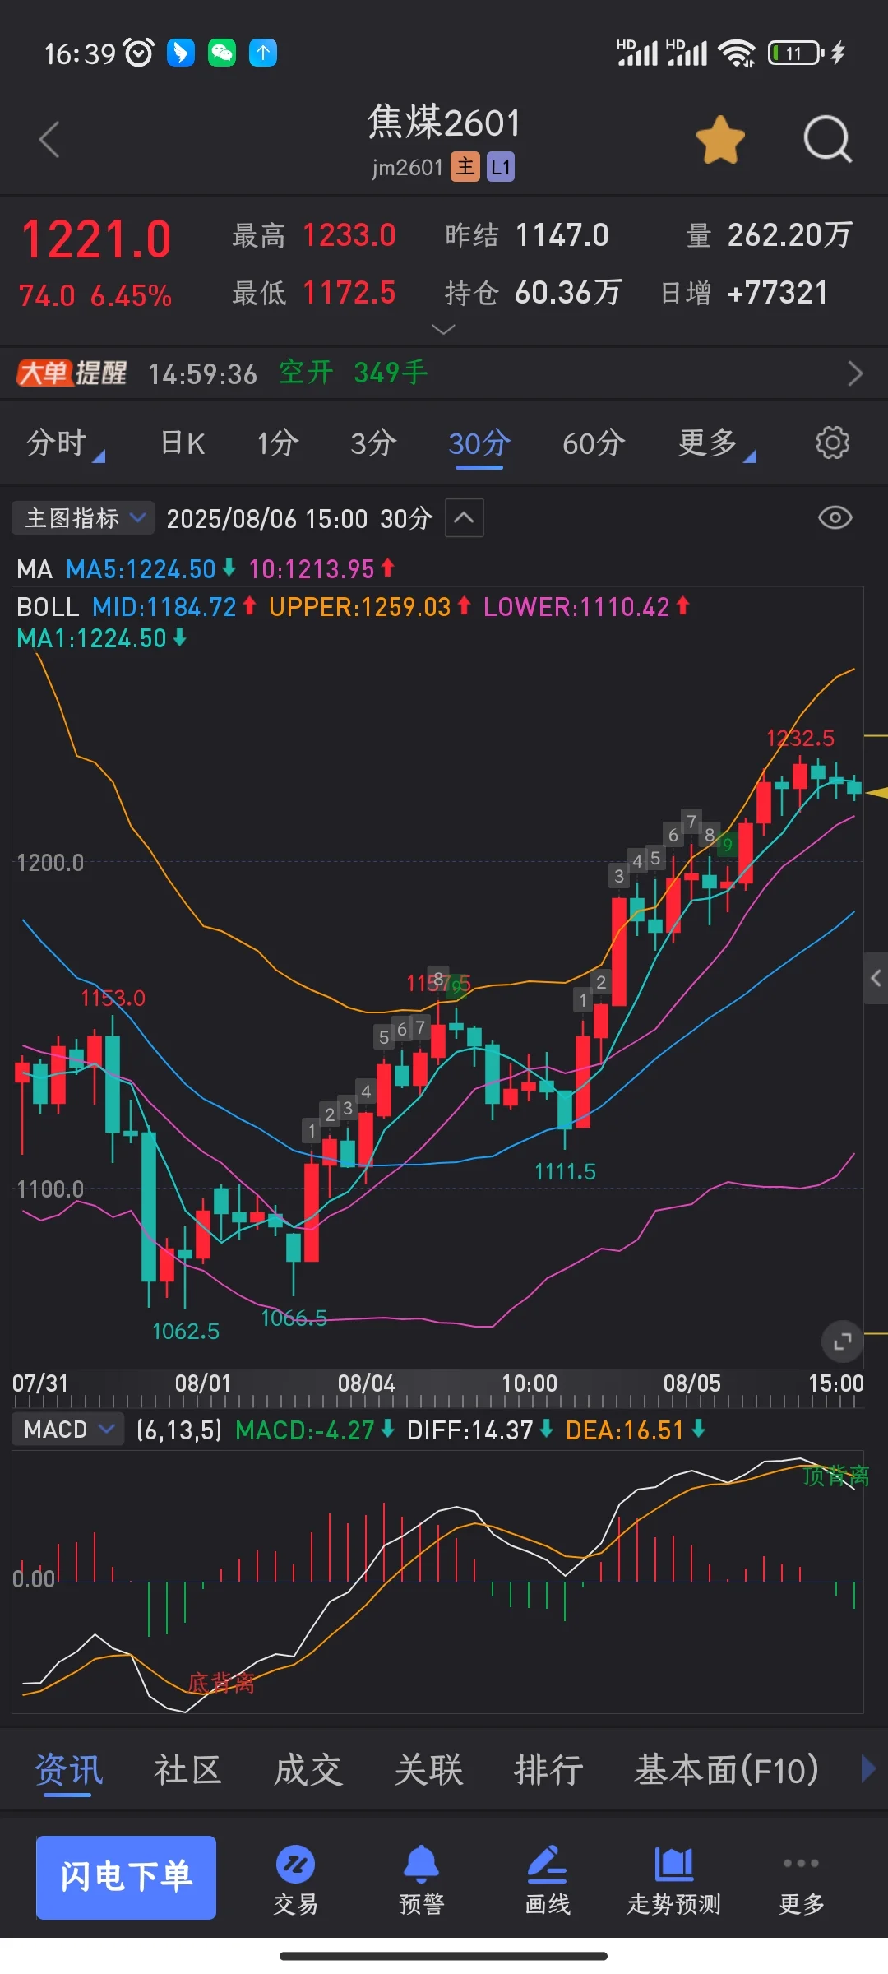This screenshot has width=888, height=1974.
Task: Tap the L1 level badge
Action: [x=501, y=167]
